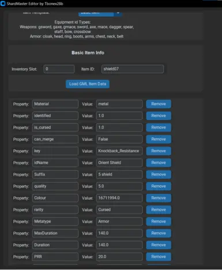Edit the value field containing 5 shield

click(119, 175)
